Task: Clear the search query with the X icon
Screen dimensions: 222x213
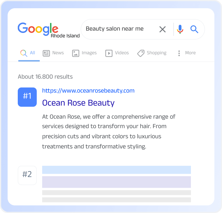Action: pyautogui.click(x=162, y=29)
